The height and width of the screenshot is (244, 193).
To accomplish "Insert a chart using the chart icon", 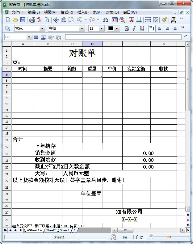I will (x=174, y=20).
